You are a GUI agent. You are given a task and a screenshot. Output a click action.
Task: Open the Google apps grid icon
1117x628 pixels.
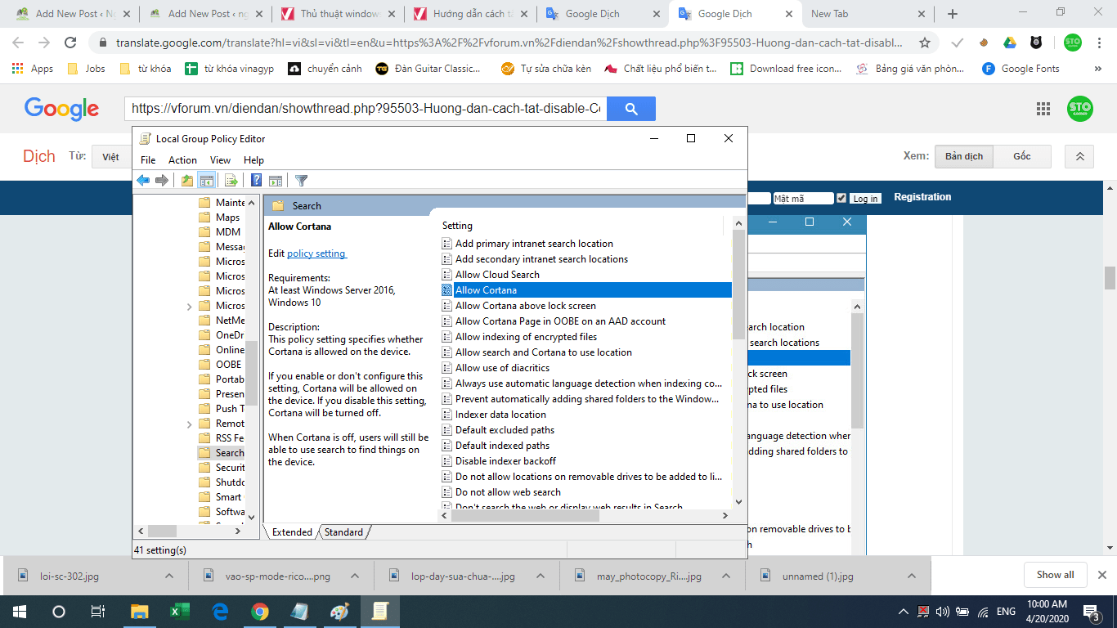[1043, 109]
